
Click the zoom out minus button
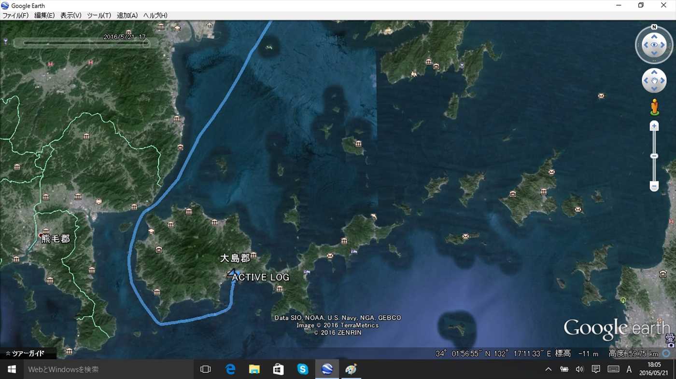point(654,186)
